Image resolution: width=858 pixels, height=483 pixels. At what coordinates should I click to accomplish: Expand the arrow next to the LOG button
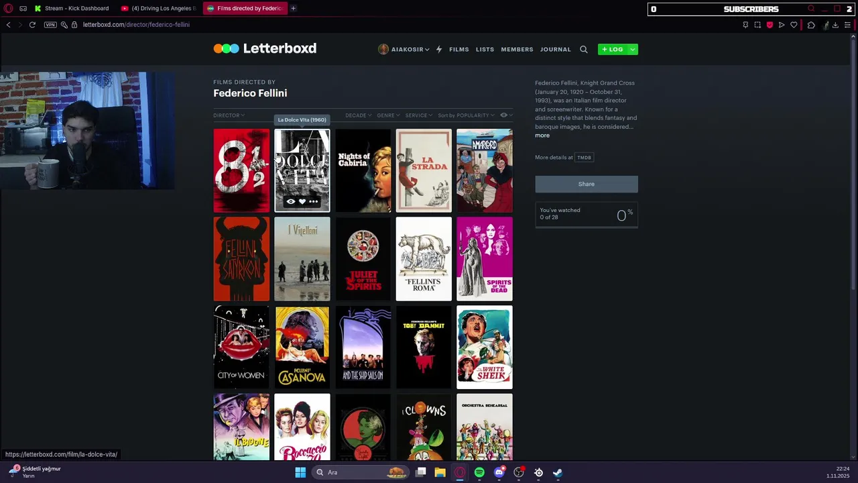(x=632, y=49)
